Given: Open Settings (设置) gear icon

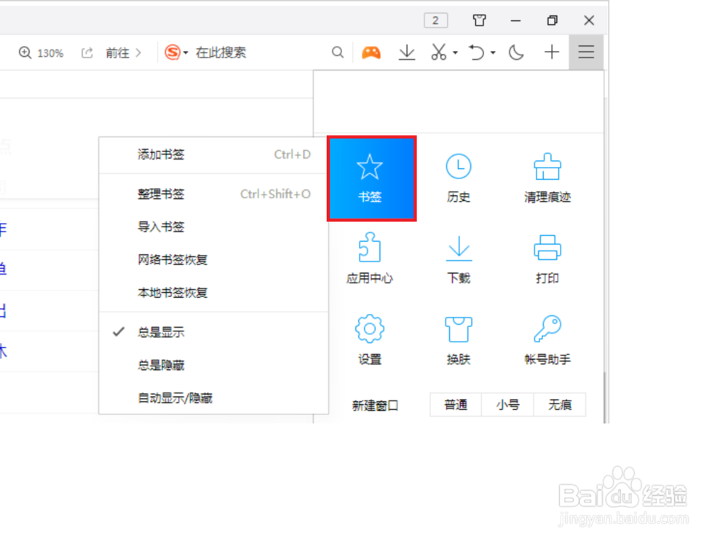Looking at the screenshot, I should pos(370,328).
